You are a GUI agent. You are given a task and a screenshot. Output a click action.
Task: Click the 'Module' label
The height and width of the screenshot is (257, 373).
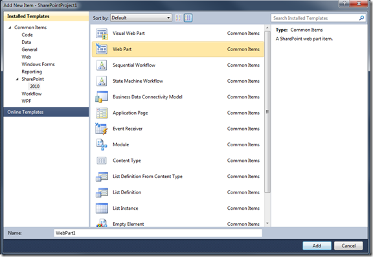[121, 145]
